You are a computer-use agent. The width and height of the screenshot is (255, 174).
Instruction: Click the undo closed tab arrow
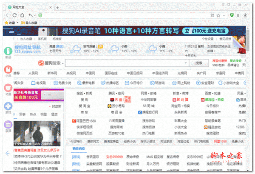pyautogui.click(x=31, y=15)
